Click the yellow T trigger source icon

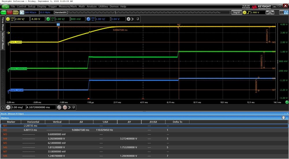(x=244, y=12)
